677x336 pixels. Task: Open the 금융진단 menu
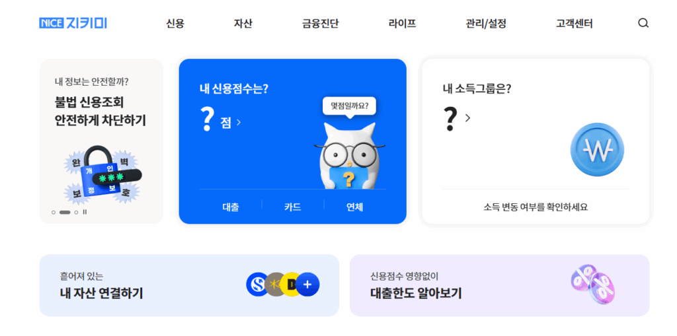pos(321,24)
